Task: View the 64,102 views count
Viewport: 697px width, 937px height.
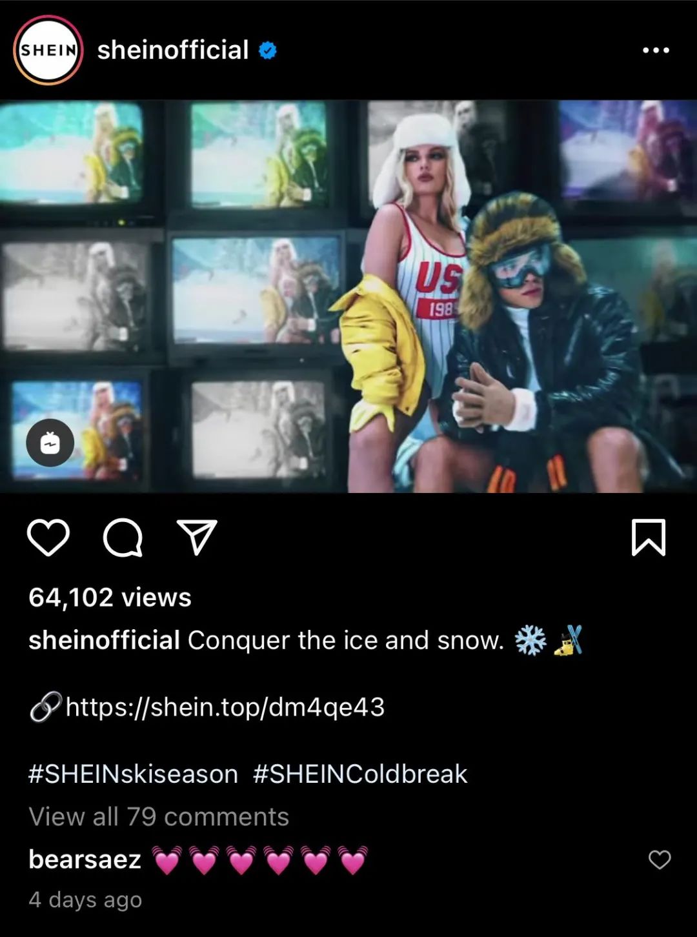Action: click(x=110, y=598)
